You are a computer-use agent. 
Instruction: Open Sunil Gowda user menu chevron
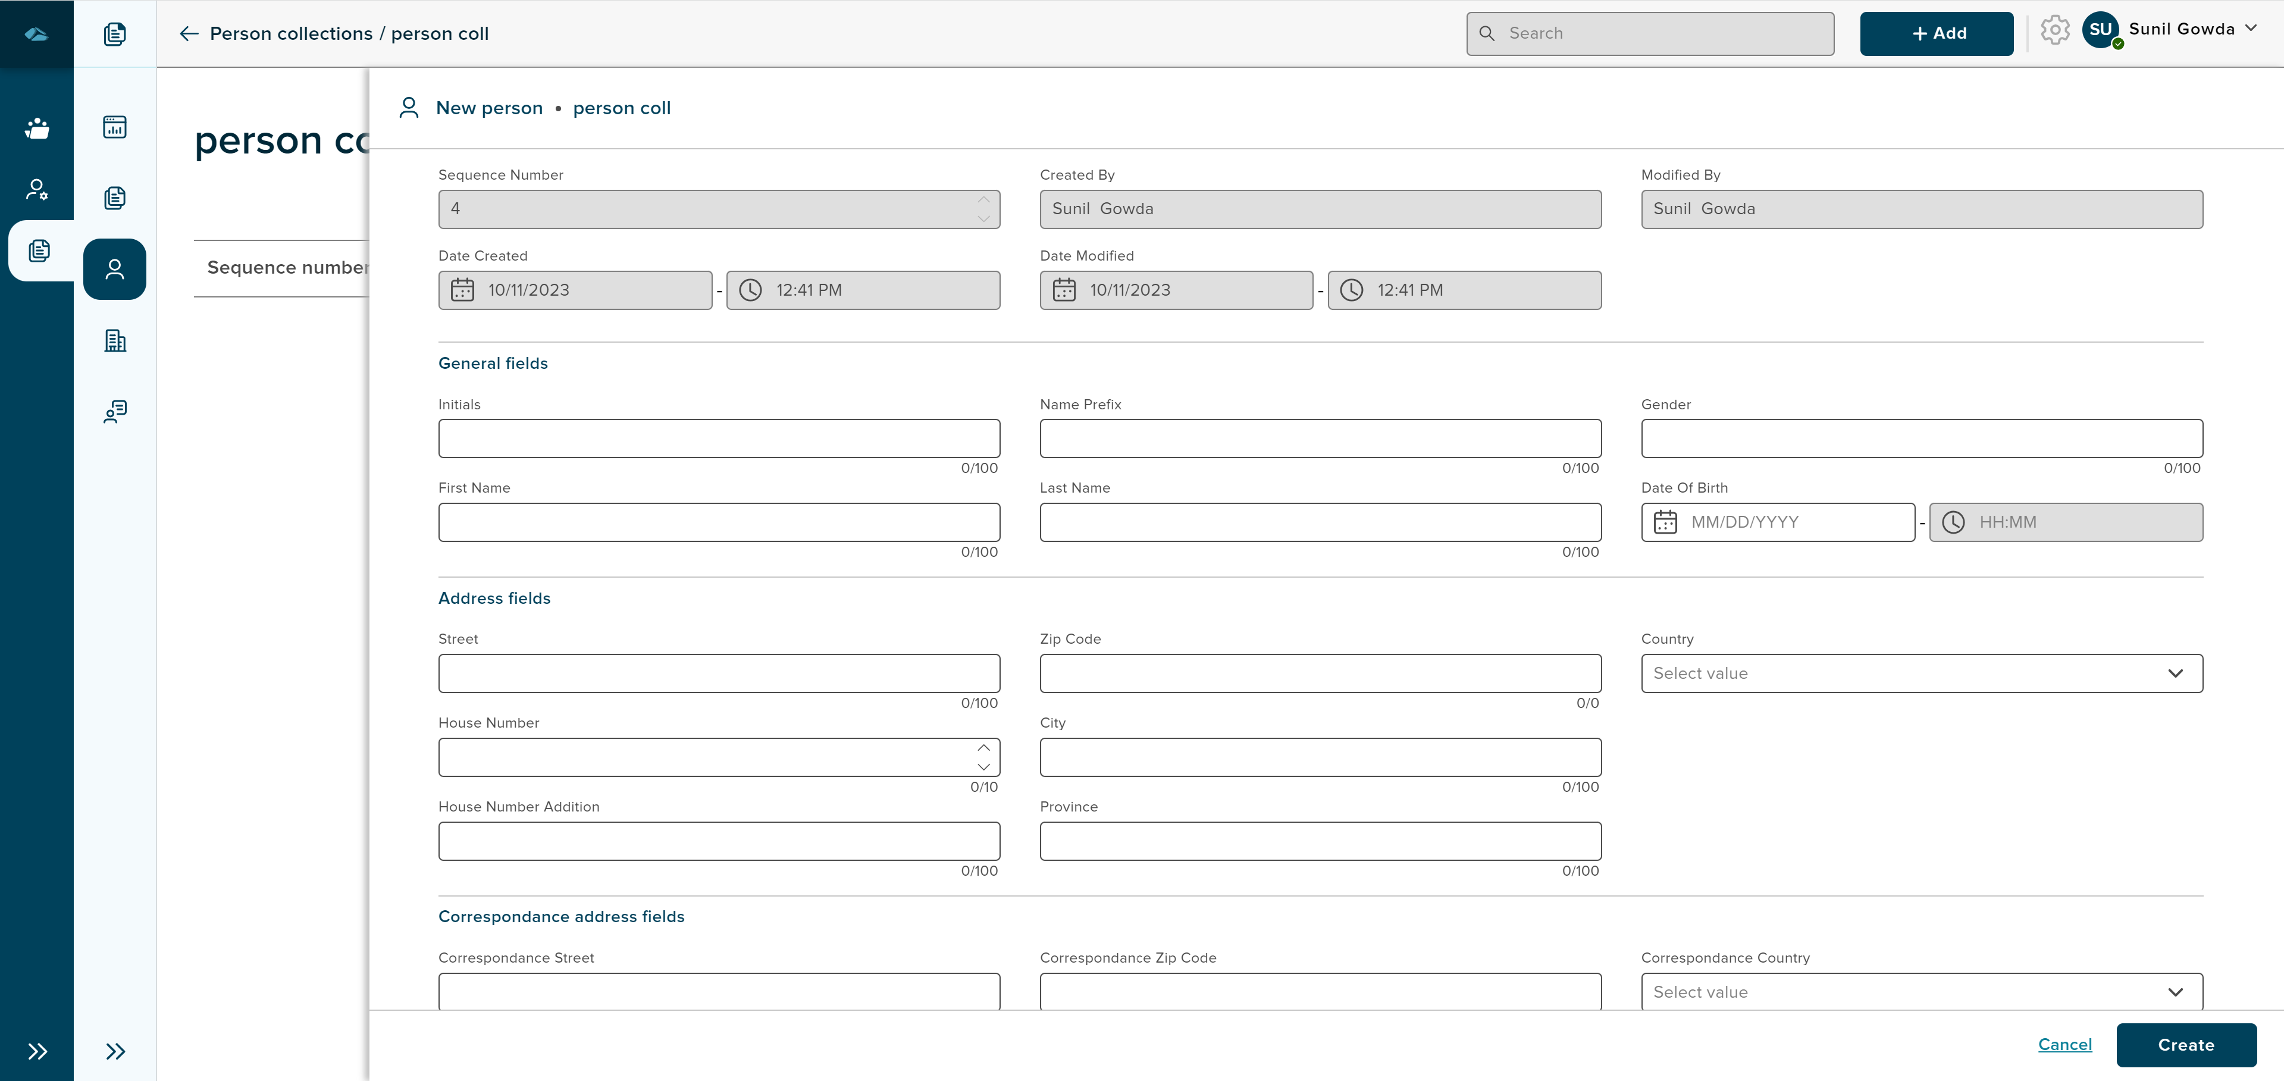click(x=2251, y=29)
